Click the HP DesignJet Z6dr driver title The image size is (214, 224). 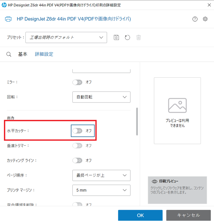[x=74, y=19]
